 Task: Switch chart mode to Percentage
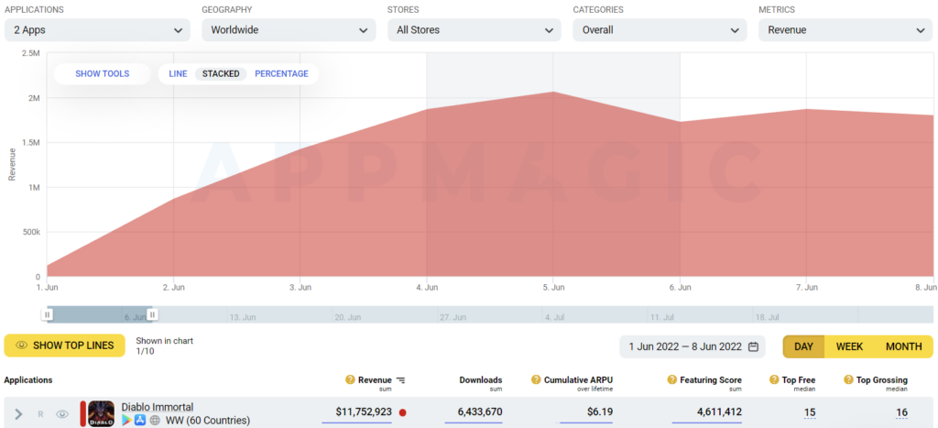click(x=281, y=73)
